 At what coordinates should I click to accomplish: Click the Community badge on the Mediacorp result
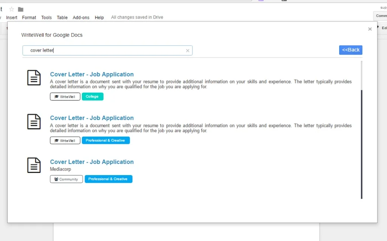pyautogui.click(x=66, y=179)
